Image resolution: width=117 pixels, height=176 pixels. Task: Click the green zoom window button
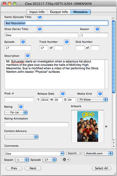pos(15,4)
